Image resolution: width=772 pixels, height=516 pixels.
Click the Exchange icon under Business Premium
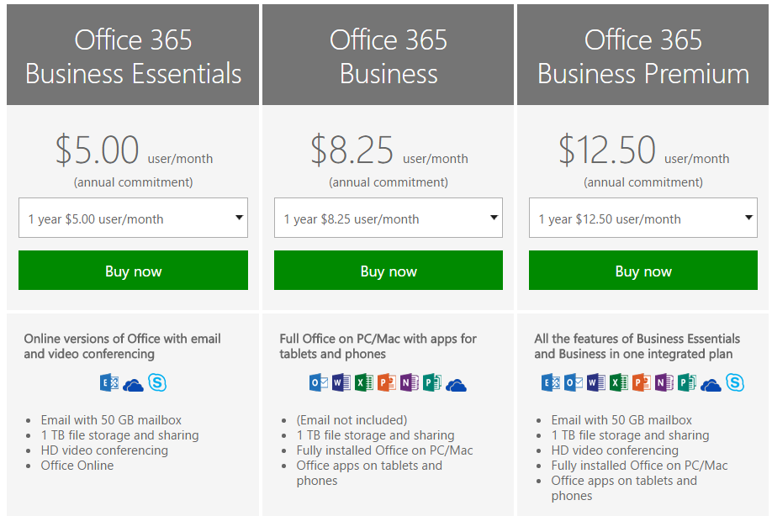click(551, 382)
